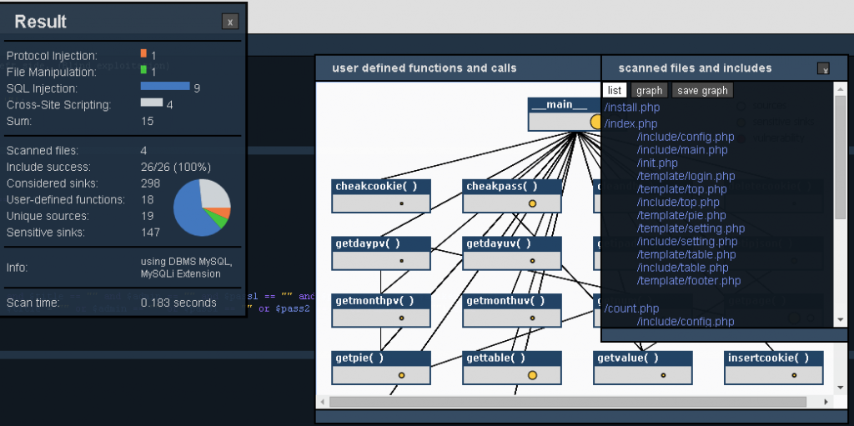854x426 pixels.
Task: Close the scanned files and includes panel
Action: (823, 68)
